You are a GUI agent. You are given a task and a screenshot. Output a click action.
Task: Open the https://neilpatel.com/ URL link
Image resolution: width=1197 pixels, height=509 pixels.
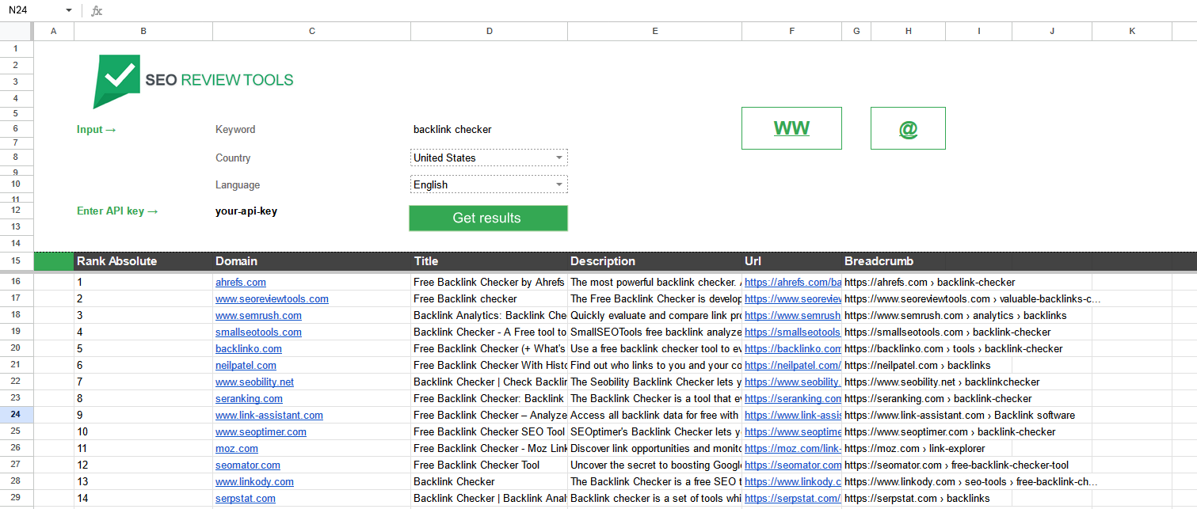pyautogui.click(x=793, y=365)
